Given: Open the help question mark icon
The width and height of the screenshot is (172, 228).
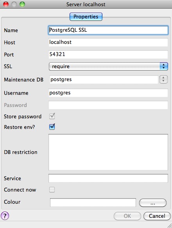Looking at the screenshot, I should (x=5, y=215).
